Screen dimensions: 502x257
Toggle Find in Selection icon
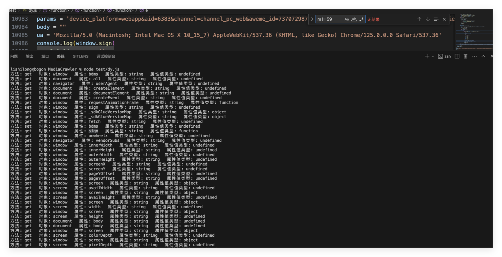pos(436,19)
